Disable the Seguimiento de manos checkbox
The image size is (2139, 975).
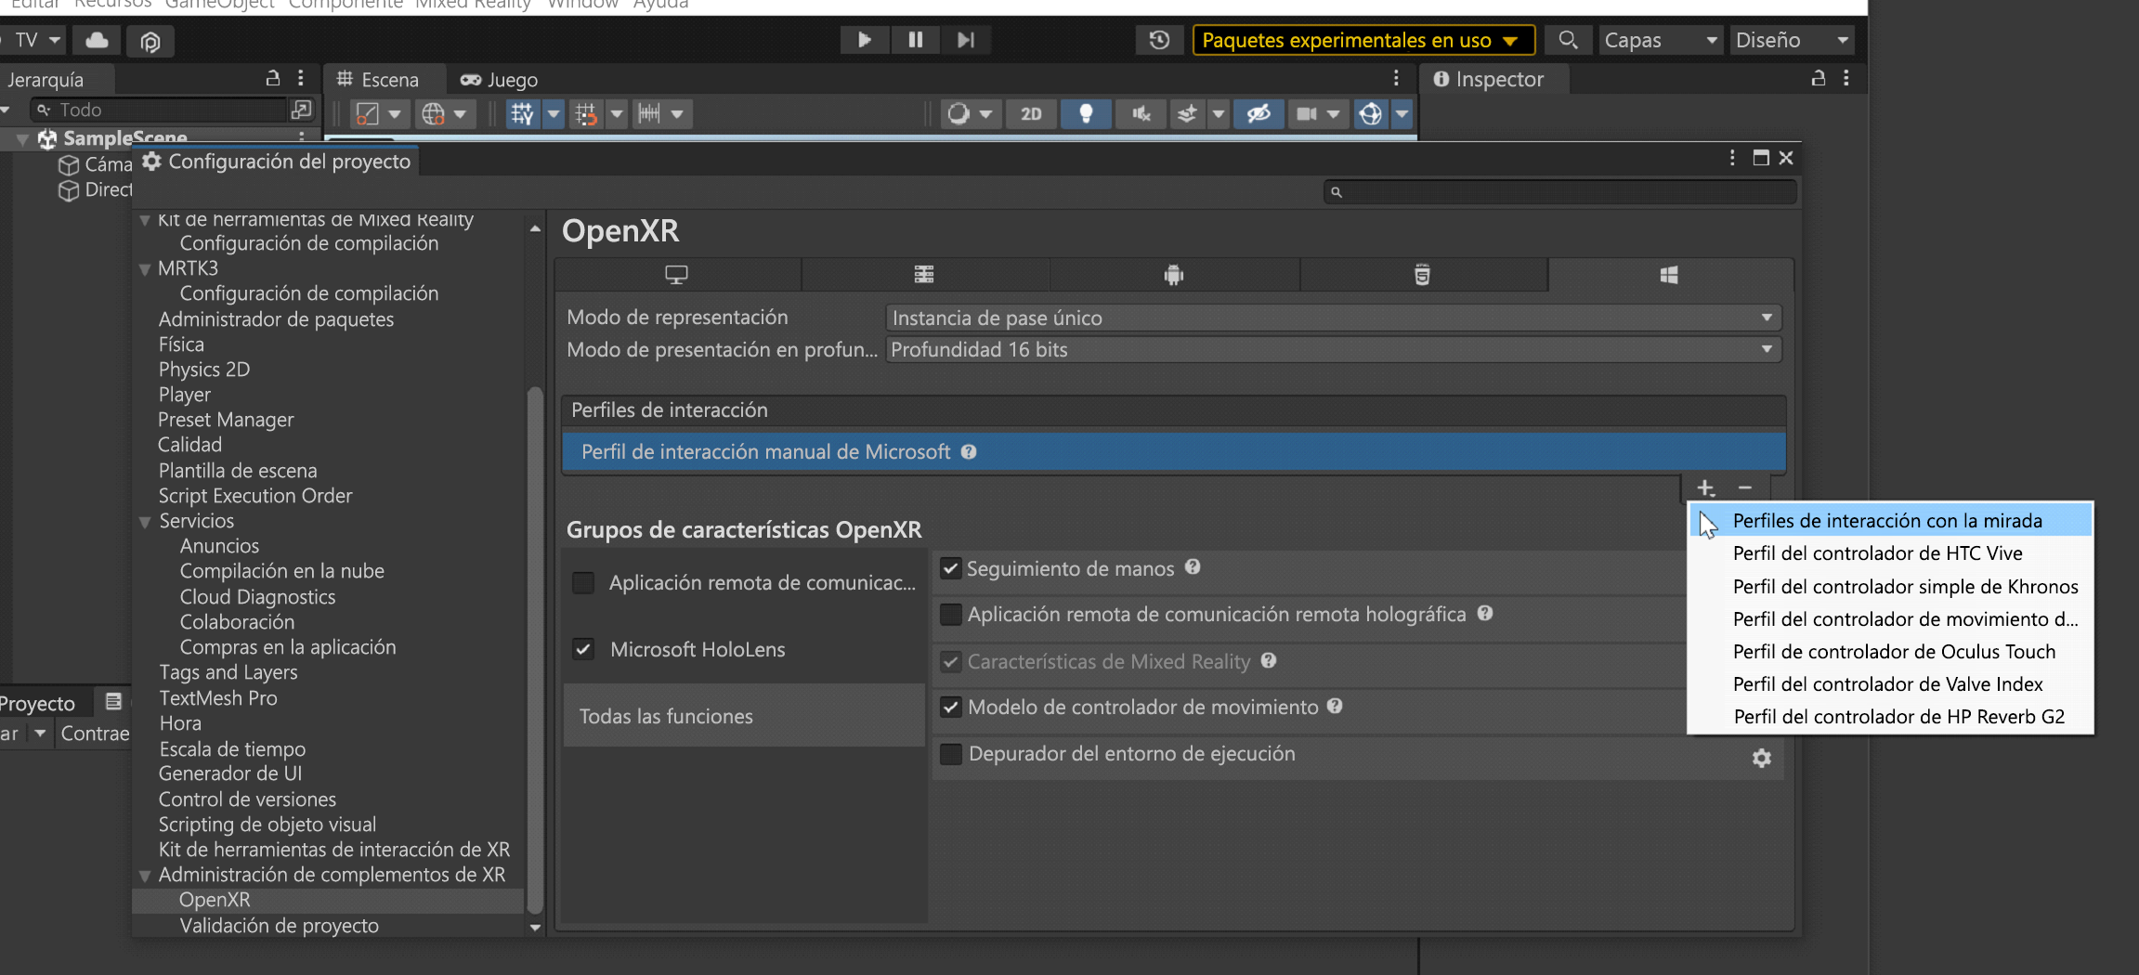click(950, 568)
